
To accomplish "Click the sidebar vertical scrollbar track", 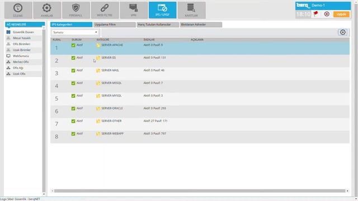I will pyautogui.click(x=44, y=111).
